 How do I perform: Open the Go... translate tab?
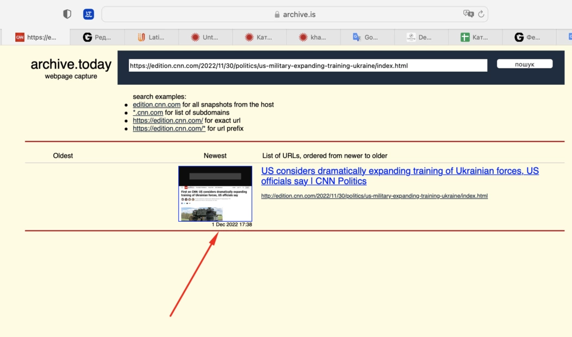click(367, 37)
